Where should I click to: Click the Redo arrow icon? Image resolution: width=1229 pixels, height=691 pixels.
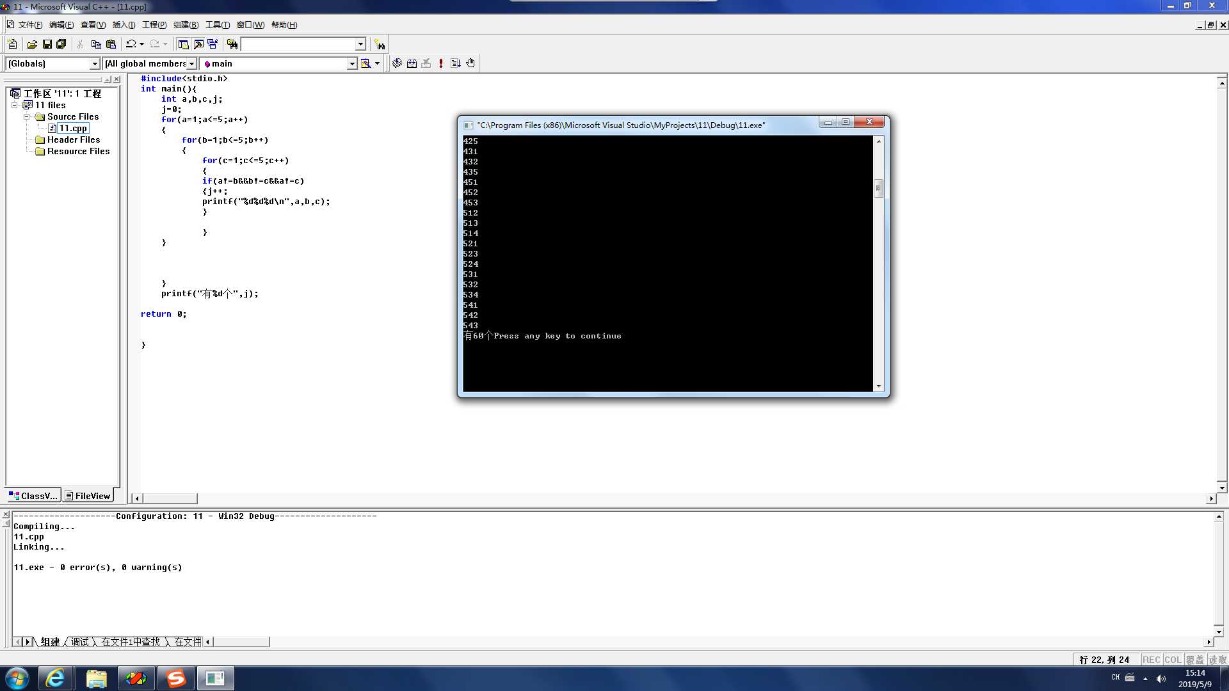click(x=154, y=44)
